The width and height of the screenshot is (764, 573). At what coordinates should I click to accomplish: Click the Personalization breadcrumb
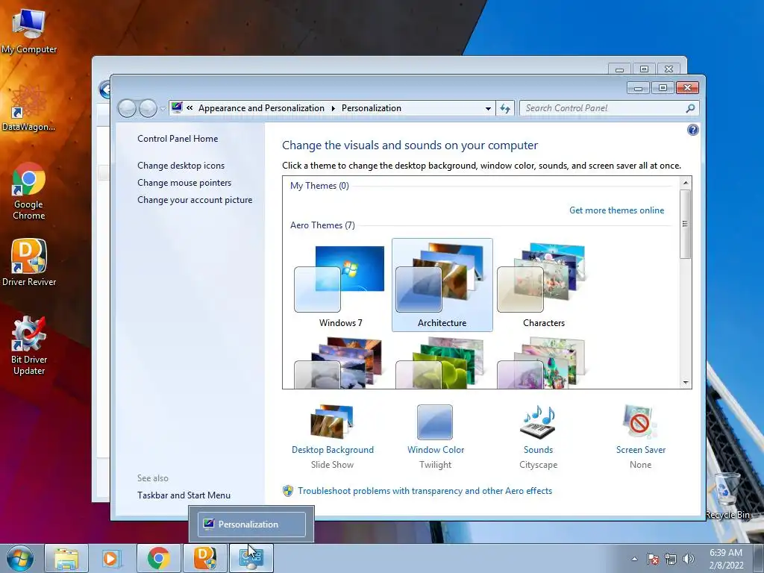372,108
